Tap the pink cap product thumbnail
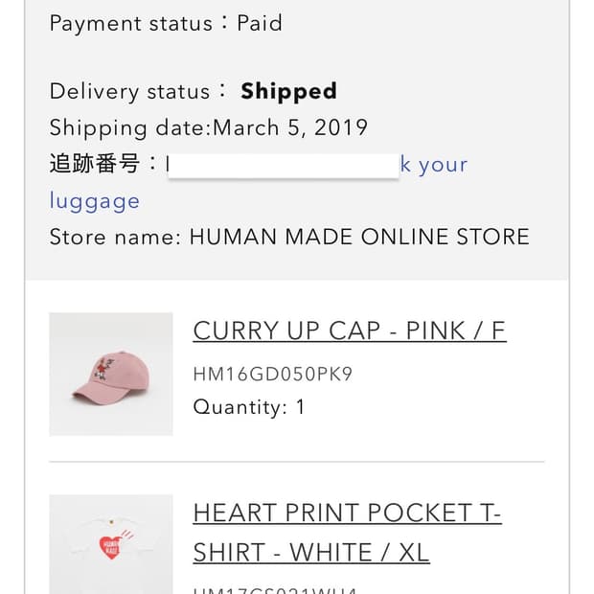 coord(111,374)
